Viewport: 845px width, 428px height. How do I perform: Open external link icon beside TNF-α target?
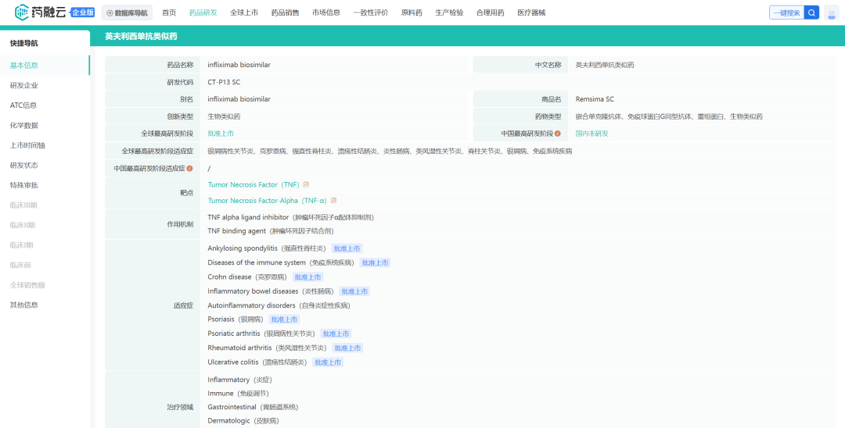(x=334, y=201)
